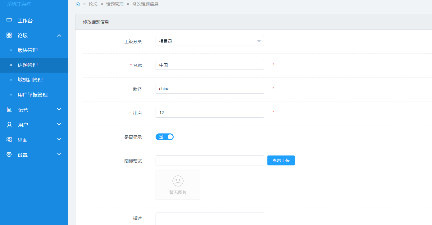Click 话题管理 breadcrumb link
Screen dimensions: 432x225
tap(115, 4)
